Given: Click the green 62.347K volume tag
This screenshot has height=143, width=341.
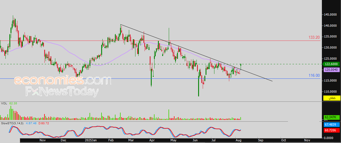Looking at the screenshot, I should click(x=331, y=117).
